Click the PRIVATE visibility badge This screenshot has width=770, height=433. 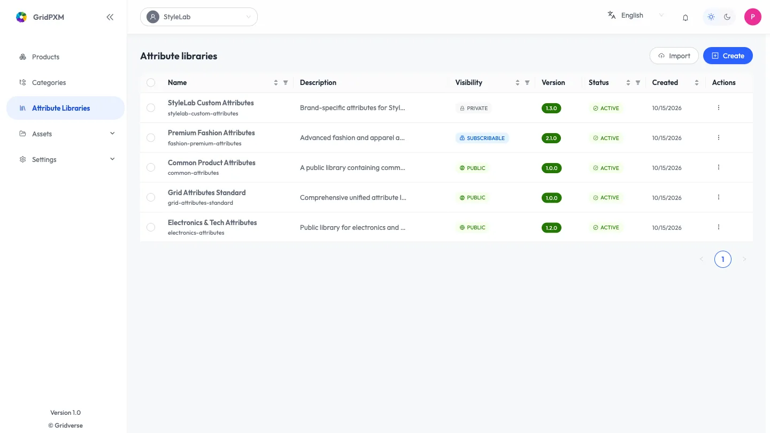[474, 108]
